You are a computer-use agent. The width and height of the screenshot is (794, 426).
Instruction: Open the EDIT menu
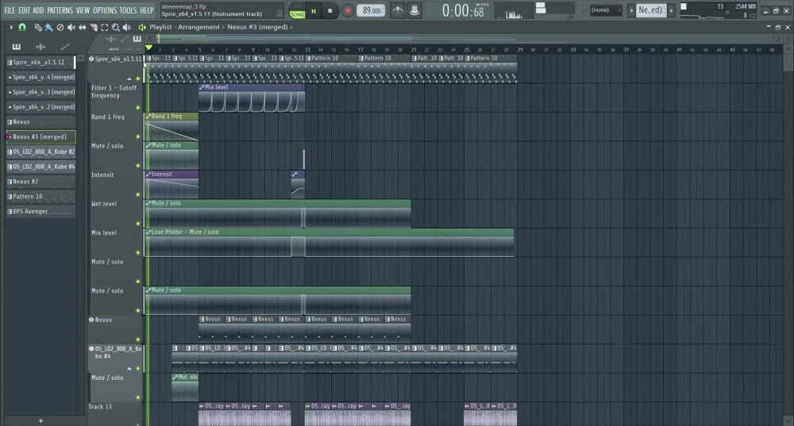pyautogui.click(x=25, y=10)
